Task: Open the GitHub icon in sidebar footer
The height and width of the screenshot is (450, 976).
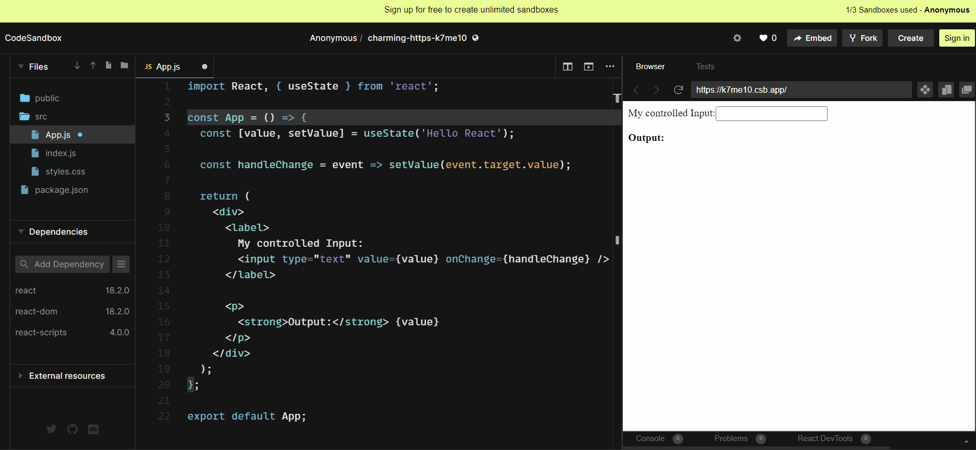Action: point(72,429)
